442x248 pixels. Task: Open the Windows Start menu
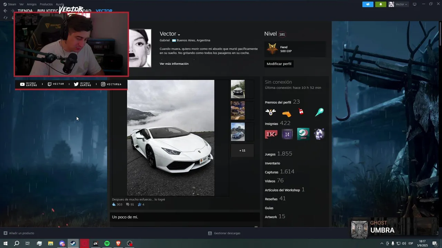click(x=6, y=244)
